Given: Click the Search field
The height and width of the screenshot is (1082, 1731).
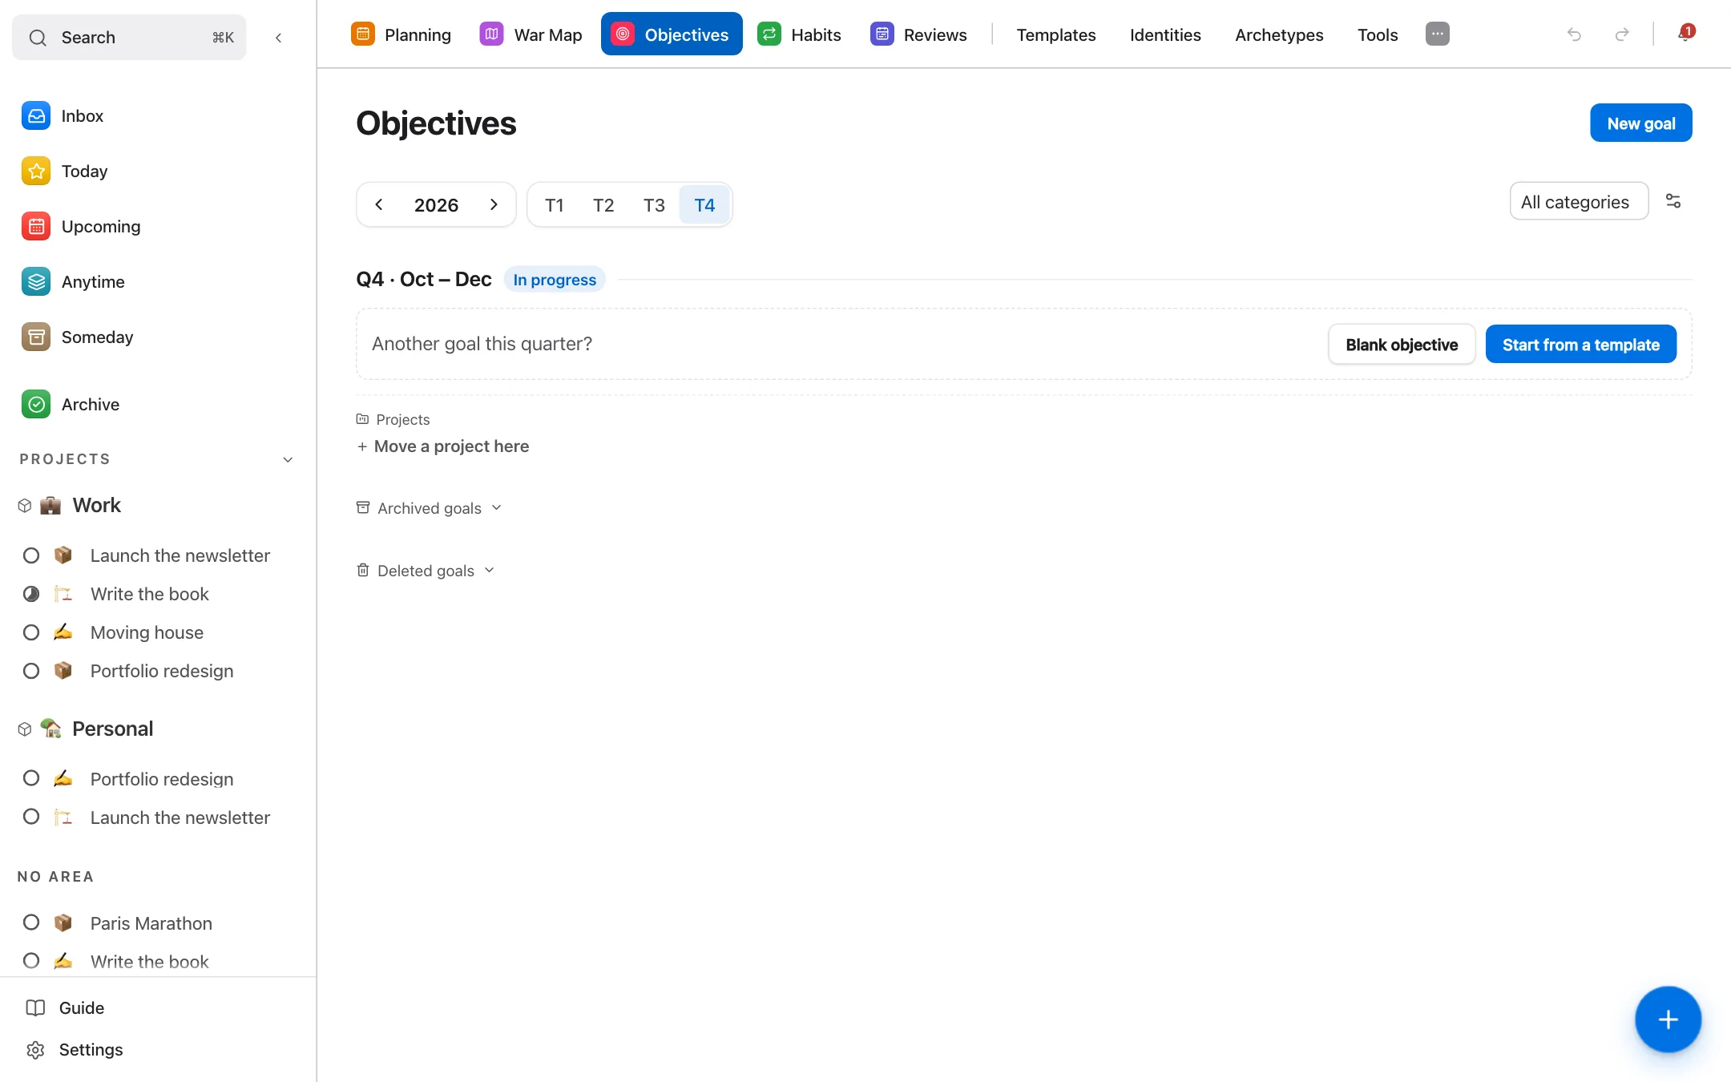Looking at the screenshot, I should point(129,38).
